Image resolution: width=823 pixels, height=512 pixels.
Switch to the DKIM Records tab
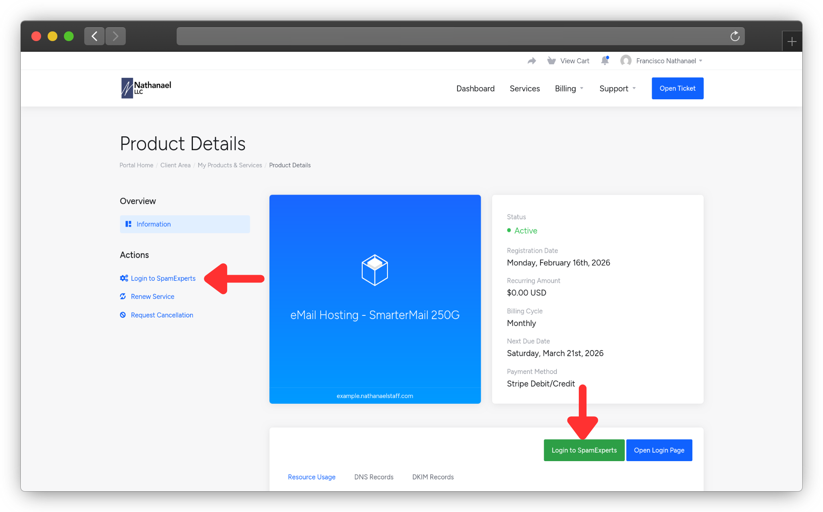[433, 477]
